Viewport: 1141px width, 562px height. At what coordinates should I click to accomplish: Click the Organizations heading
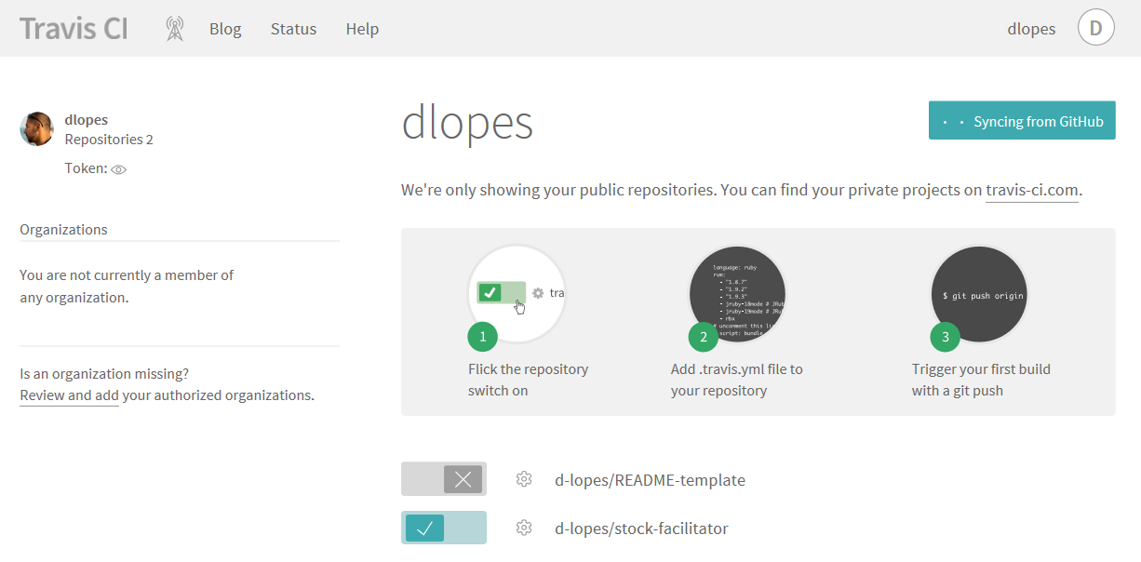(x=63, y=230)
